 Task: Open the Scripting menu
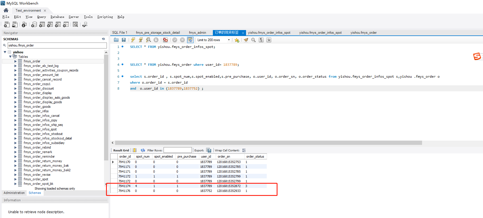click(105, 17)
